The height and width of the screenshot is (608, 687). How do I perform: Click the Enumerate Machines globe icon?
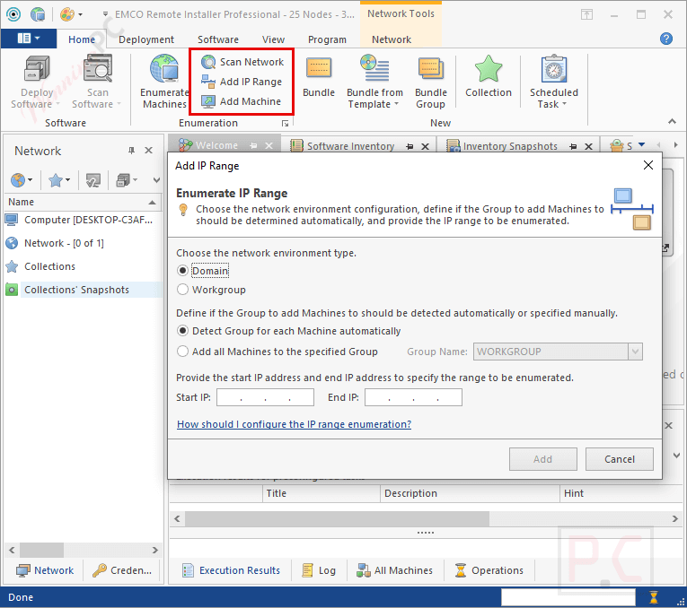click(164, 69)
